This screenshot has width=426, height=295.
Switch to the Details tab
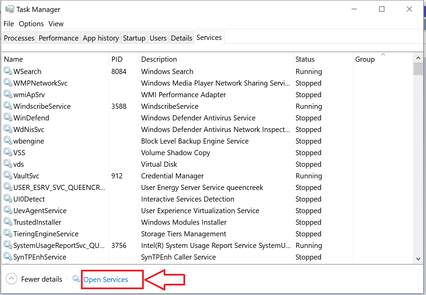tap(181, 38)
